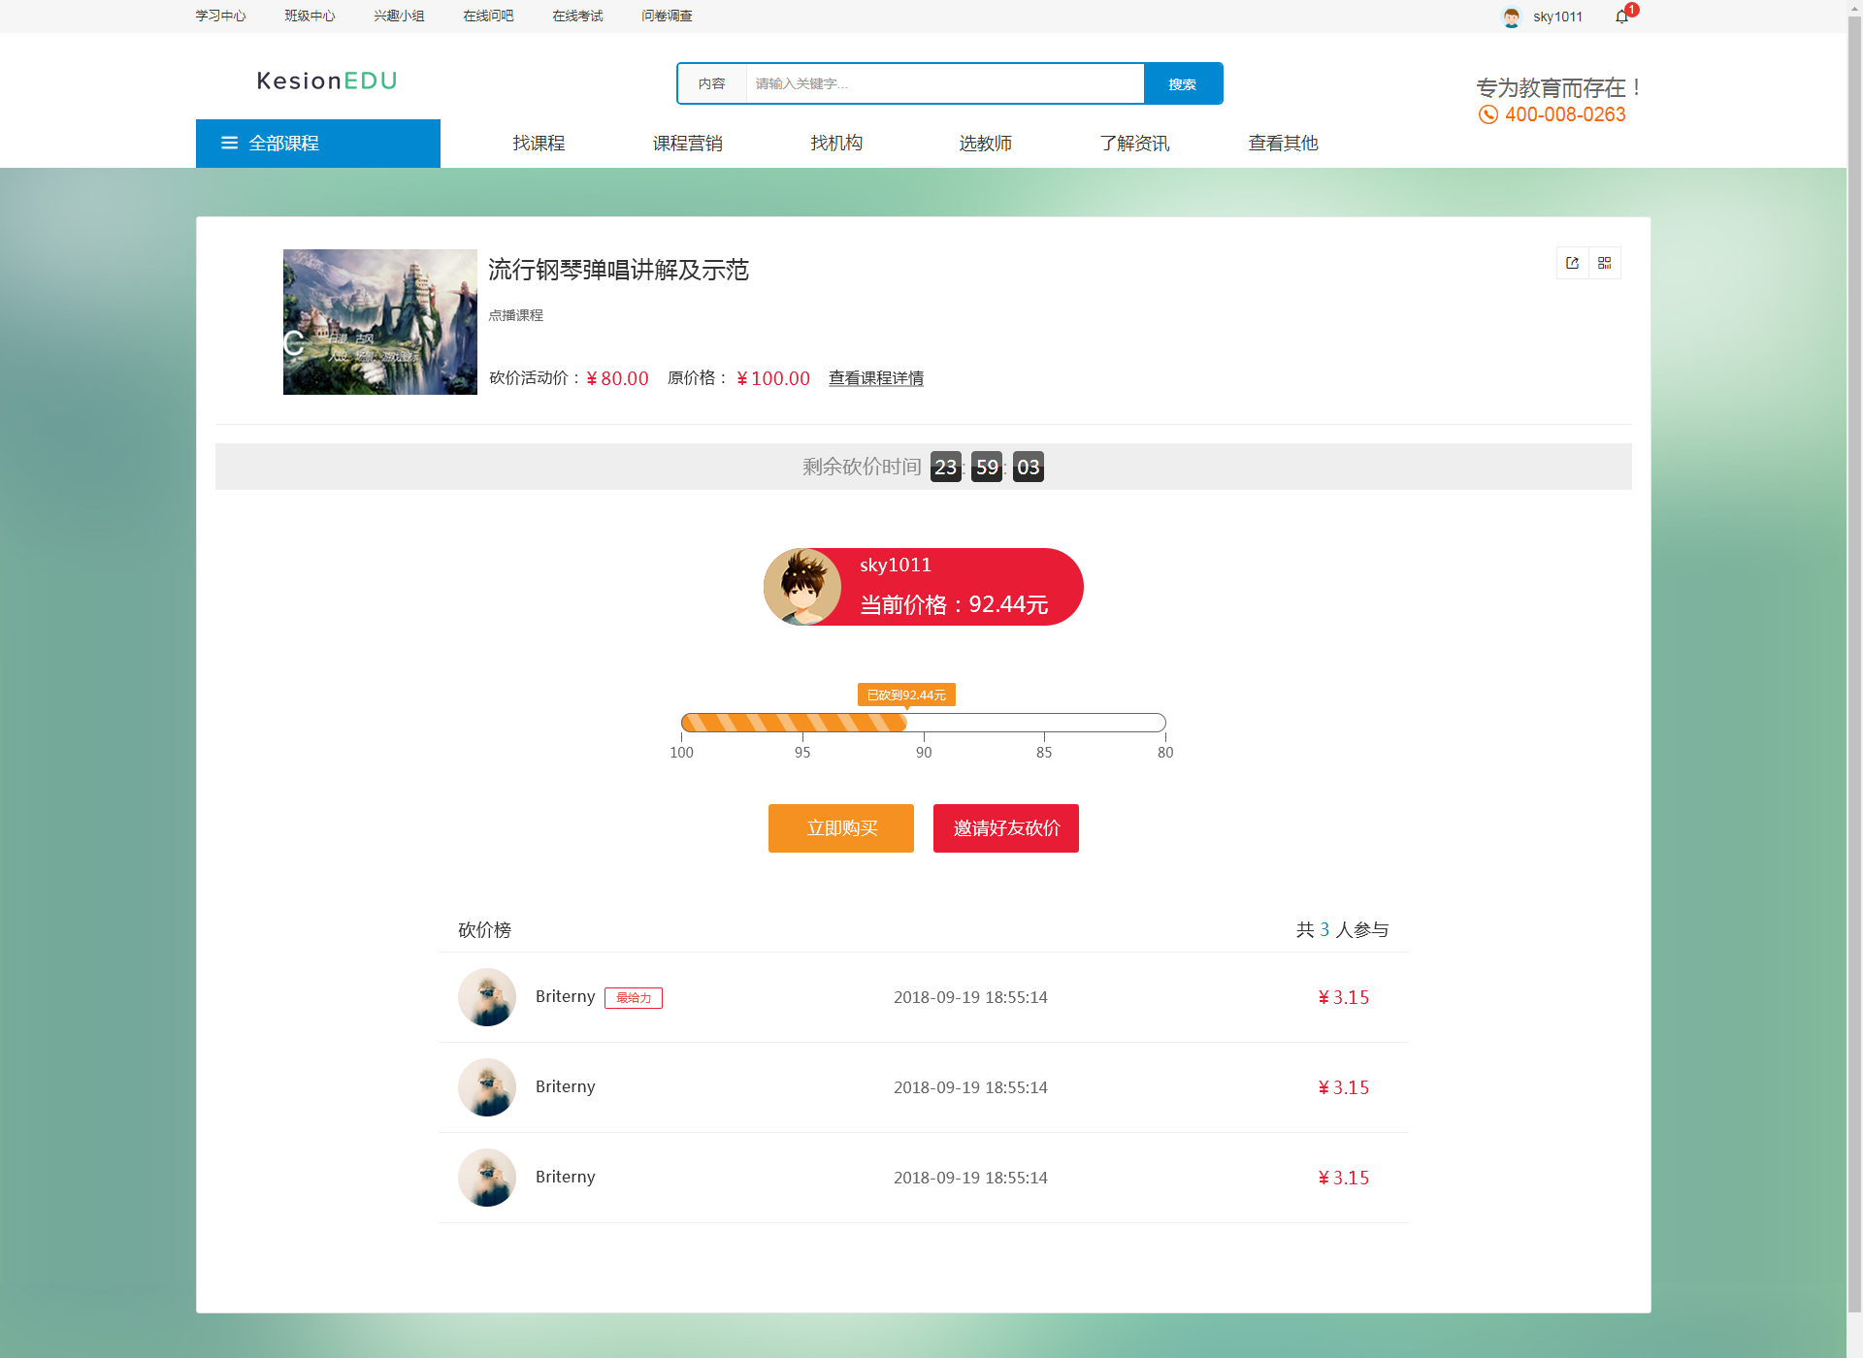Click the 邀请好友砍价 button

point(1005,827)
